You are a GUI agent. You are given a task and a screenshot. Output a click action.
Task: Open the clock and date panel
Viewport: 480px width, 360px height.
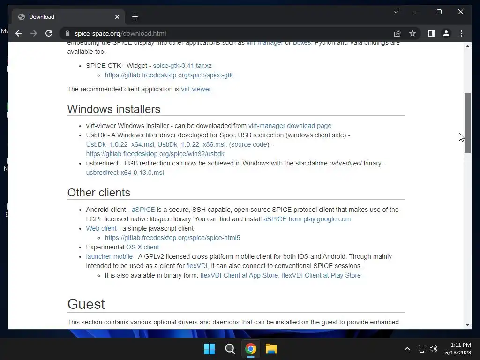(458, 349)
